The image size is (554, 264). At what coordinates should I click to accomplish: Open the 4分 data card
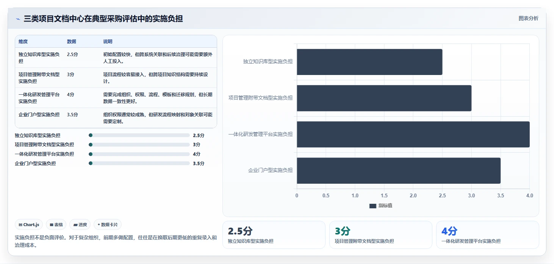click(487, 235)
